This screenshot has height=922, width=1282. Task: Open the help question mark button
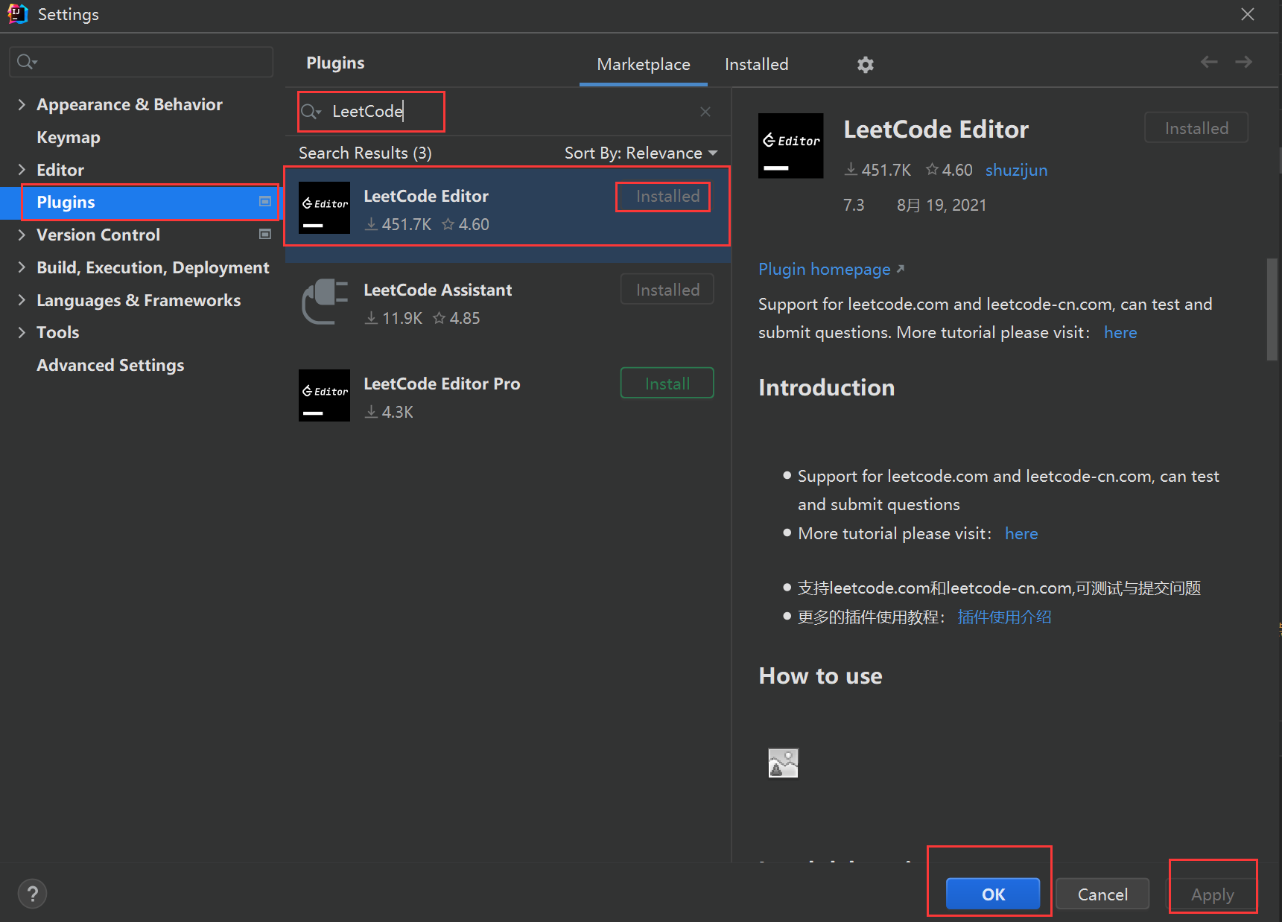[x=32, y=894]
